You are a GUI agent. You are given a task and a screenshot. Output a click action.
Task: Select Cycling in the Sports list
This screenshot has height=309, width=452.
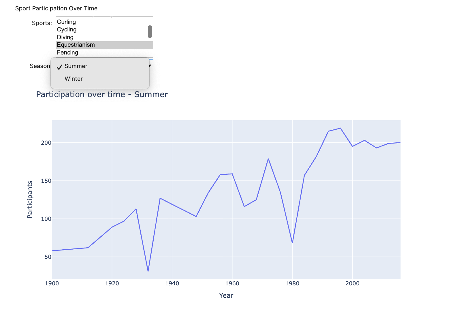coord(67,29)
